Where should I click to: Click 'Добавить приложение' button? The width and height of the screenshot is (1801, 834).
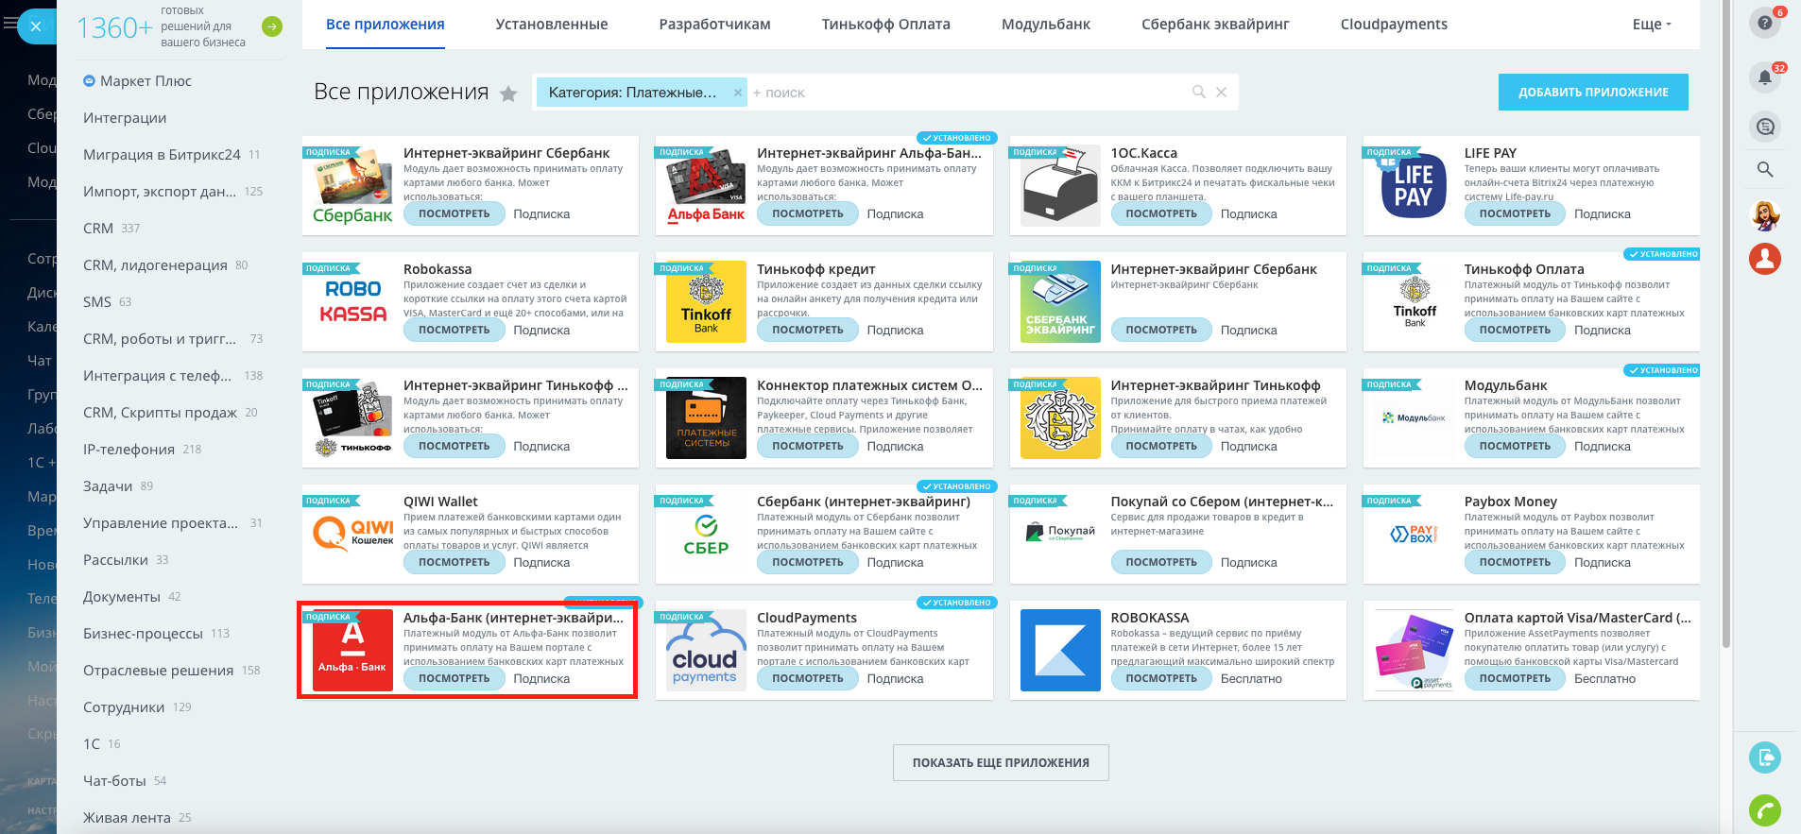click(x=1593, y=93)
